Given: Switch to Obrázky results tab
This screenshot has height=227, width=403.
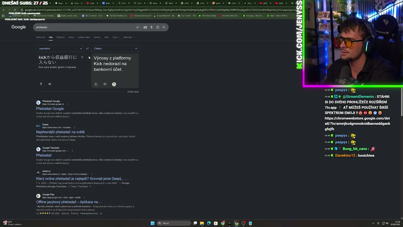Looking at the screenshot, I should click(x=60, y=37).
